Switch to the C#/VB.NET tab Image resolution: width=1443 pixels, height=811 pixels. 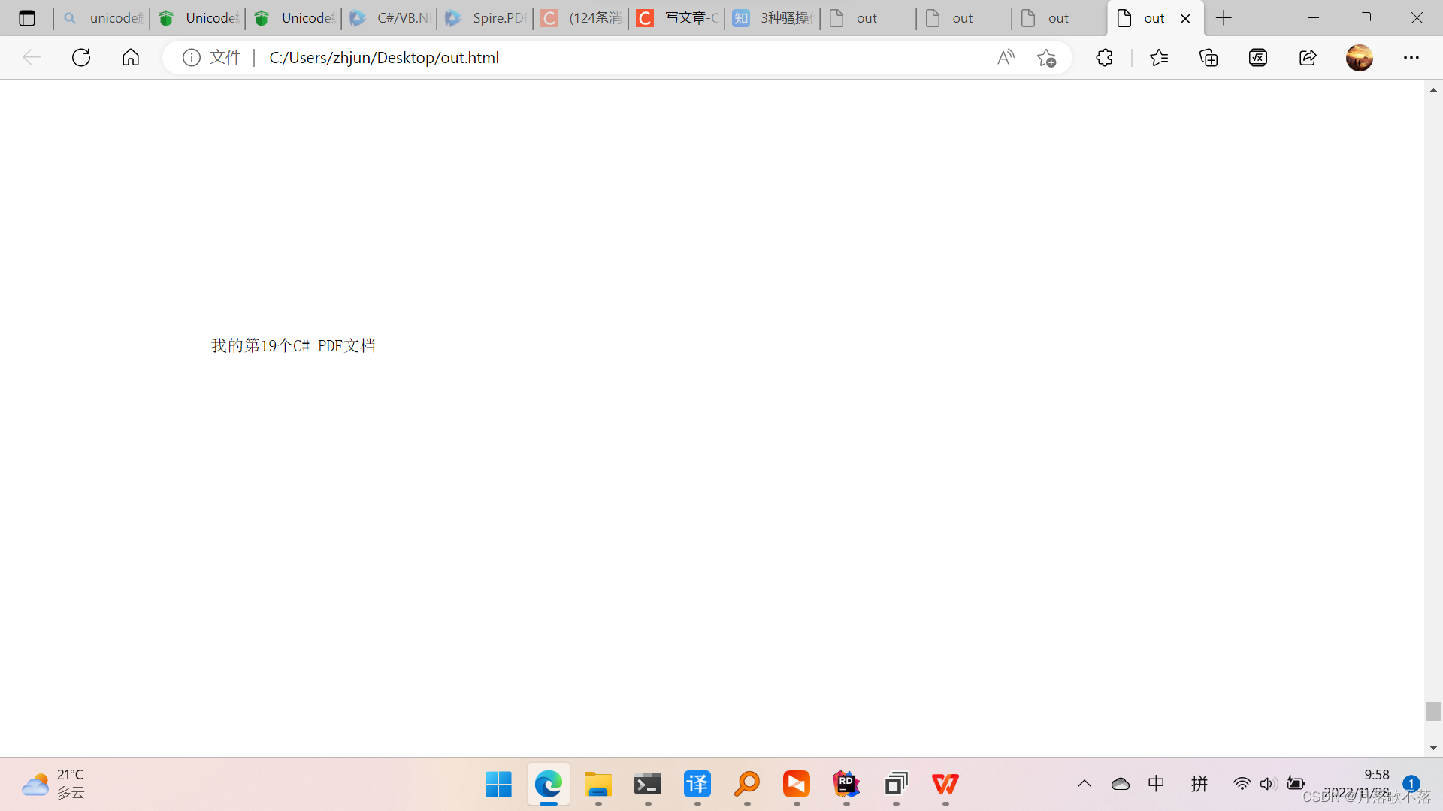[389, 18]
